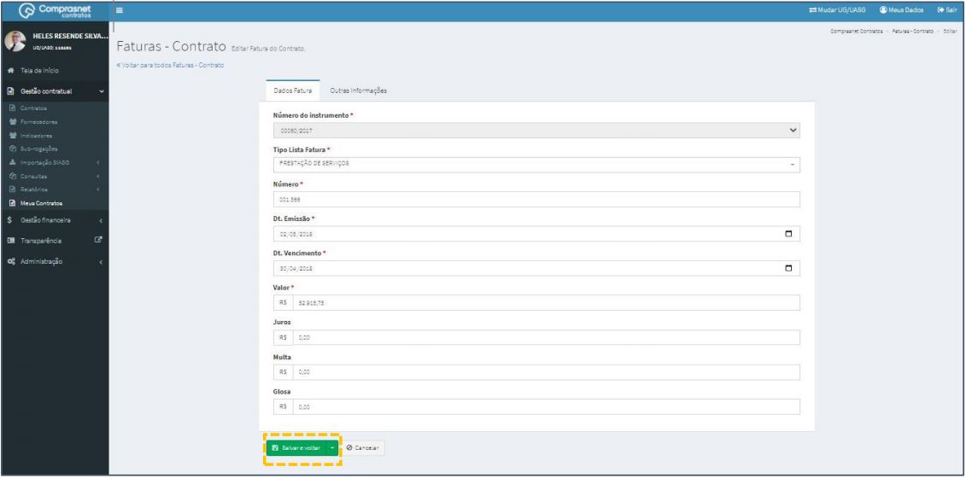Click the Meus Contratos file icon
This screenshot has height=478, width=966.
point(12,203)
